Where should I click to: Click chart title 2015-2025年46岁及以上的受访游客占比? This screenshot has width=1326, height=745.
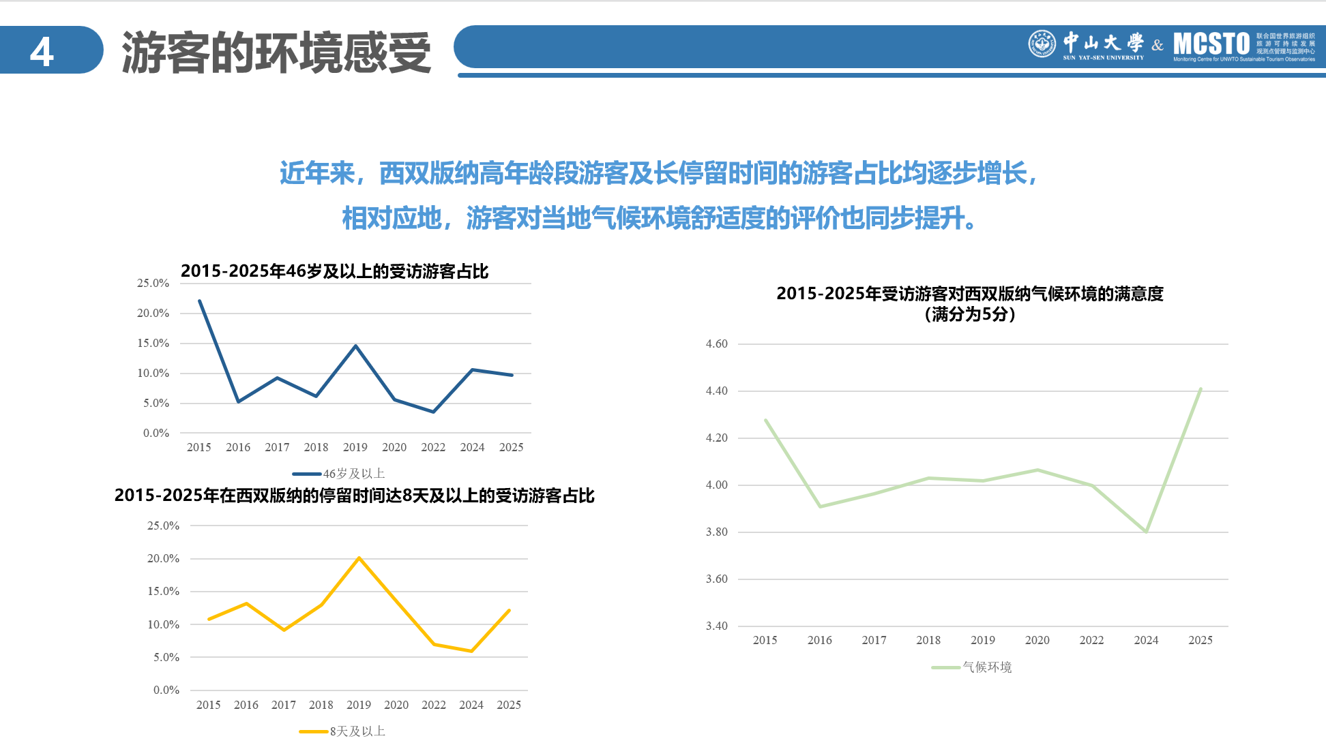tap(334, 271)
